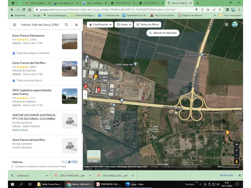
Task: Click the share icon in the address bar
Action: 214,9
